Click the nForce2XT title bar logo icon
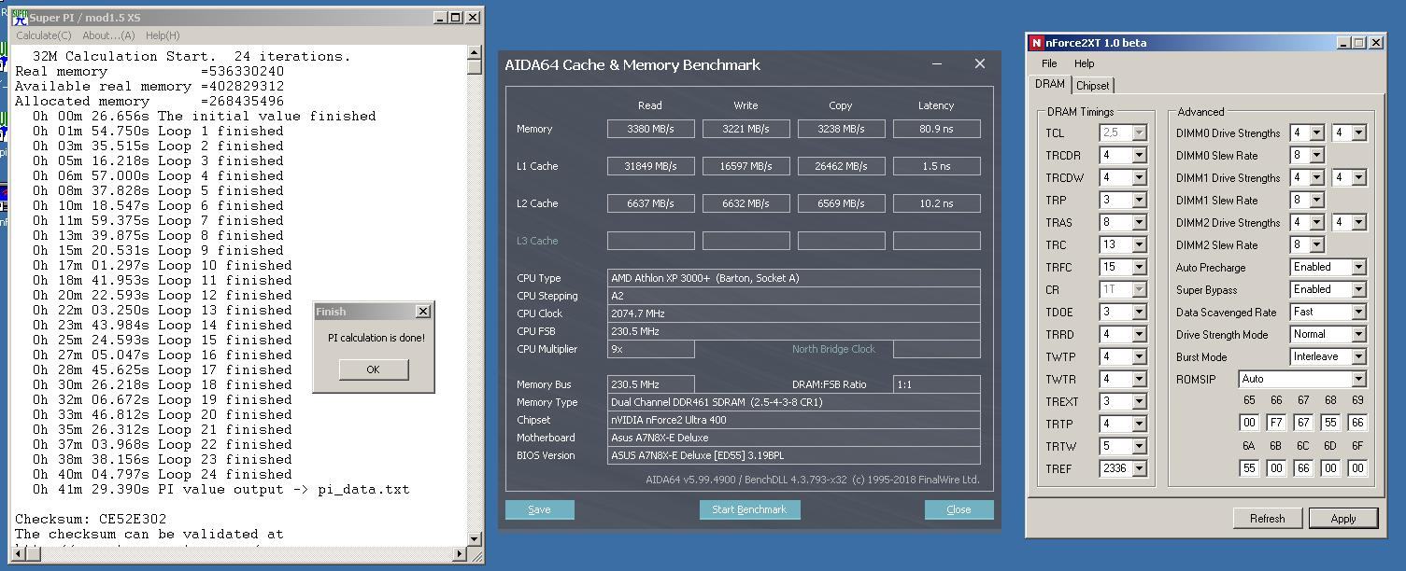Image resolution: width=1406 pixels, height=571 pixels. tap(1036, 43)
